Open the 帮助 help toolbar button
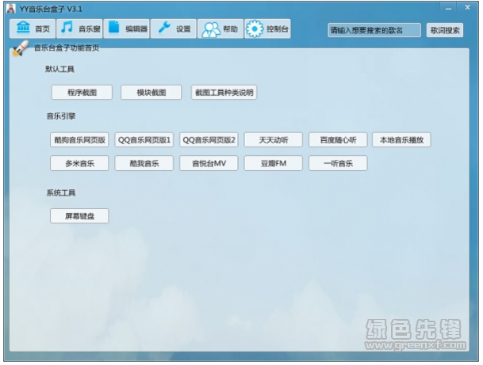This screenshot has width=483, height=365. (x=220, y=29)
